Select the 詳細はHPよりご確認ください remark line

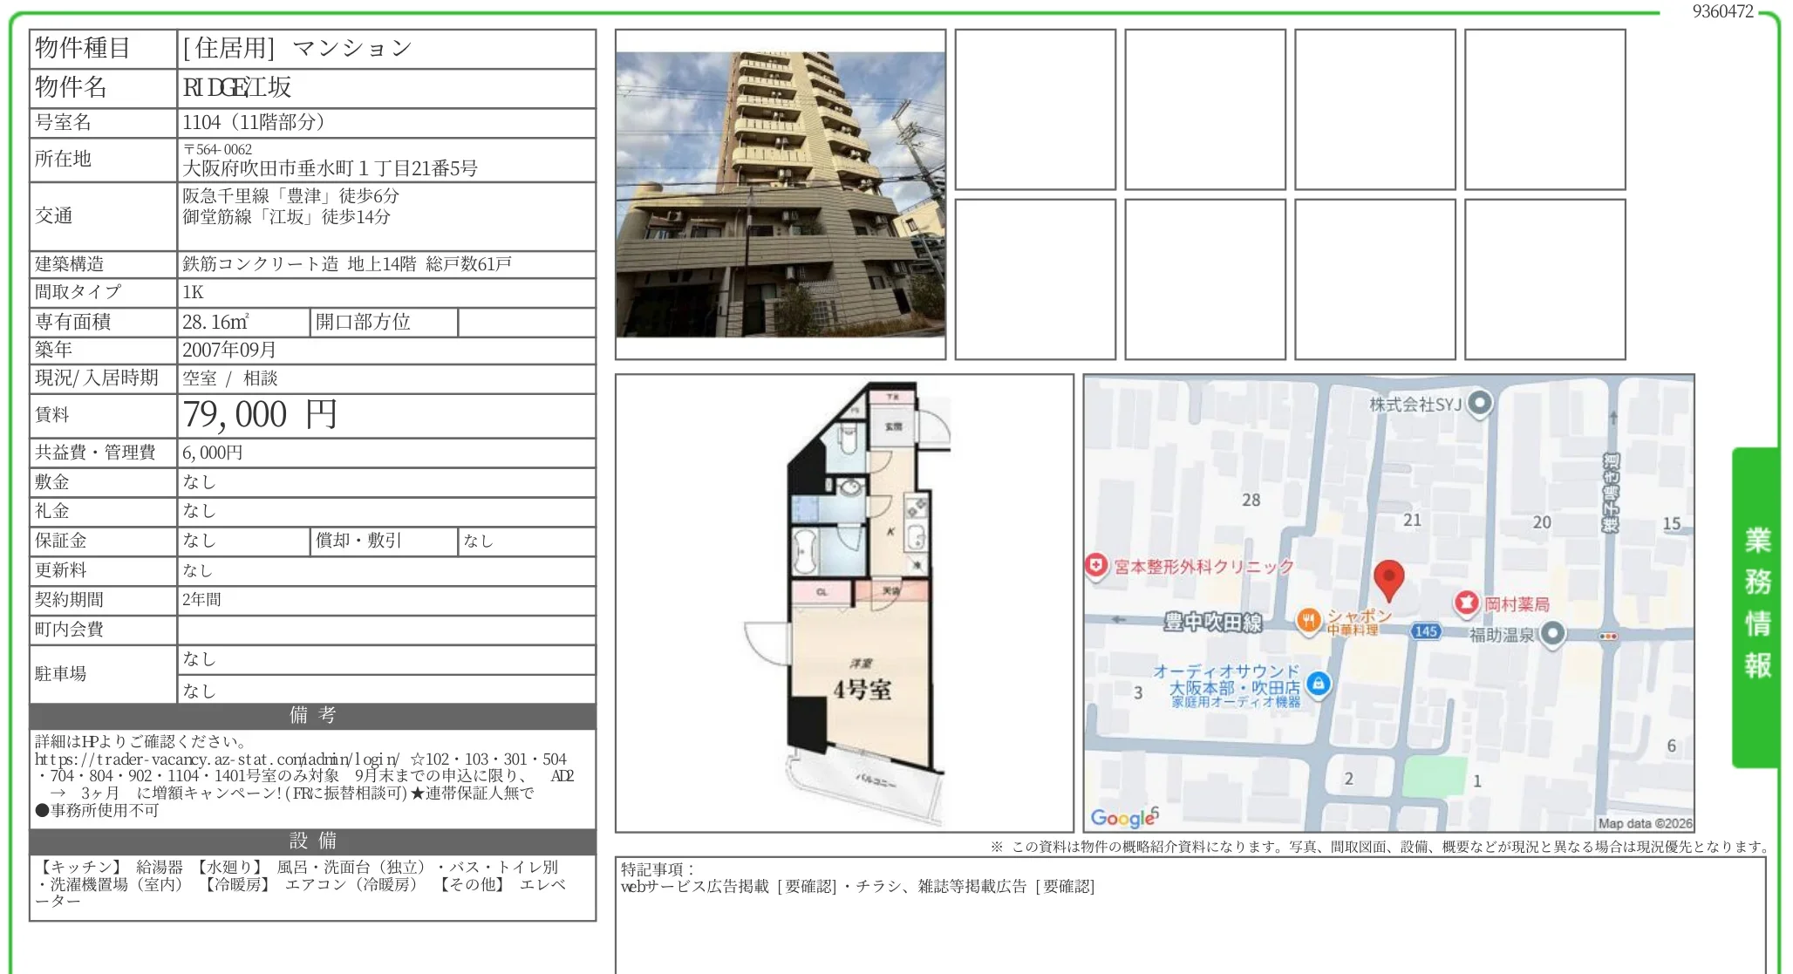tap(144, 742)
